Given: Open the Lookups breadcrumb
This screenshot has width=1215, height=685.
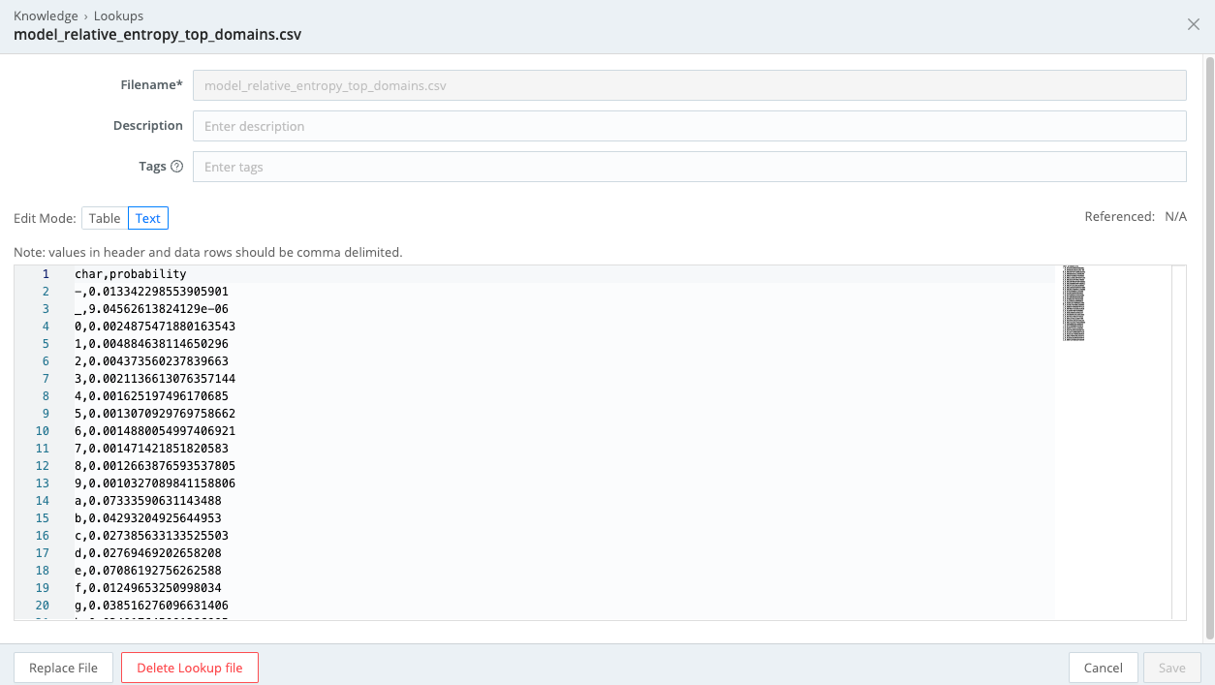Looking at the screenshot, I should (x=118, y=16).
